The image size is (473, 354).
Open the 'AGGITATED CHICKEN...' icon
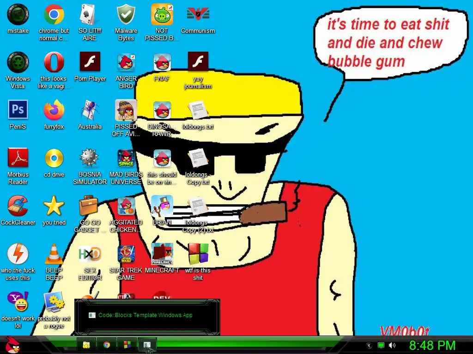[126, 206]
